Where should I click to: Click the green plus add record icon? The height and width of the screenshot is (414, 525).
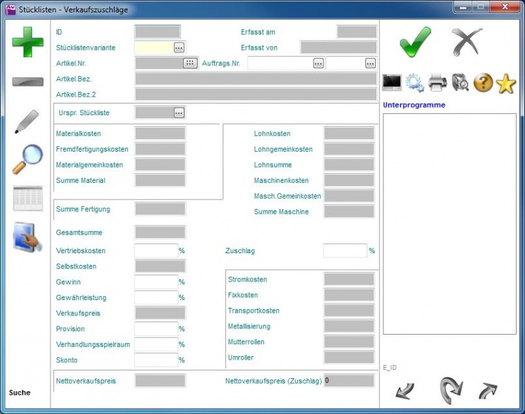(28, 43)
